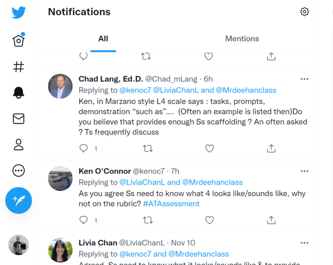Open Explore hashtag icon
Viewport: 333px width, 265px height.
coord(19,66)
